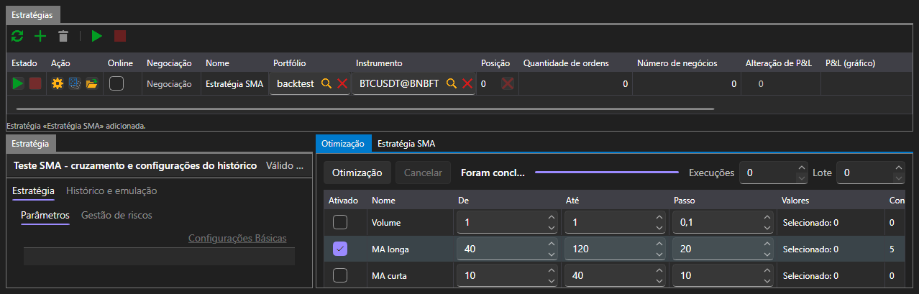919x294 pixels.
Task: Click the Otimização start button
Action: click(357, 173)
